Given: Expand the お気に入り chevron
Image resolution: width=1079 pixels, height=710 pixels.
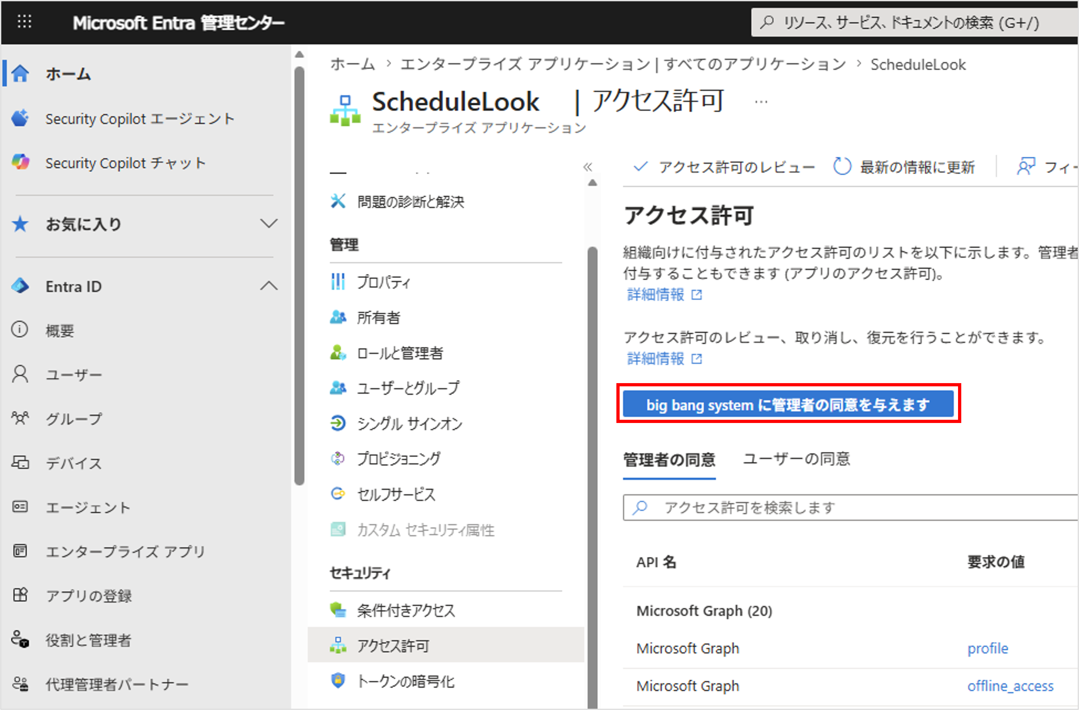Looking at the screenshot, I should [x=269, y=224].
